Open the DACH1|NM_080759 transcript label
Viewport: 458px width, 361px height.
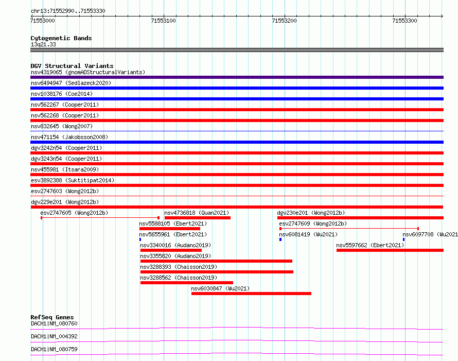(x=54, y=349)
